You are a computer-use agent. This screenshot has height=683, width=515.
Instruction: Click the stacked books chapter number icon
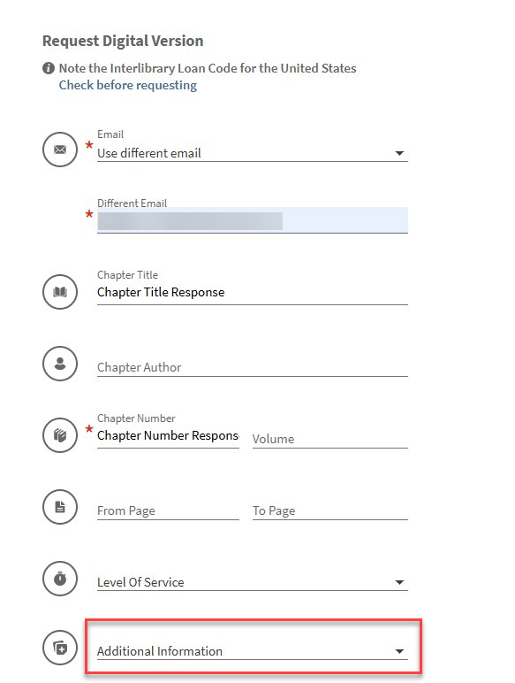pyautogui.click(x=60, y=435)
